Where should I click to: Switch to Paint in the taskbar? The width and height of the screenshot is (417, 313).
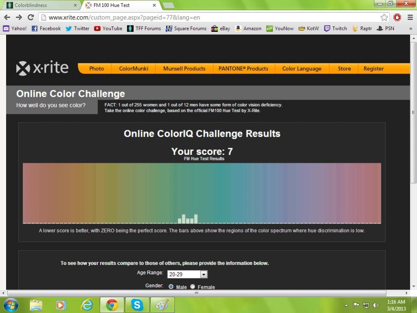click(x=163, y=305)
